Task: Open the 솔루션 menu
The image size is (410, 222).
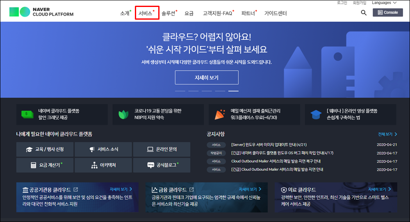Action: tap(169, 14)
